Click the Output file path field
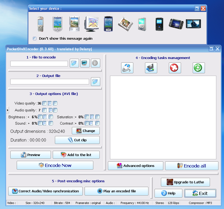Viewport: 224px width, 209px height. tap(50, 82)
